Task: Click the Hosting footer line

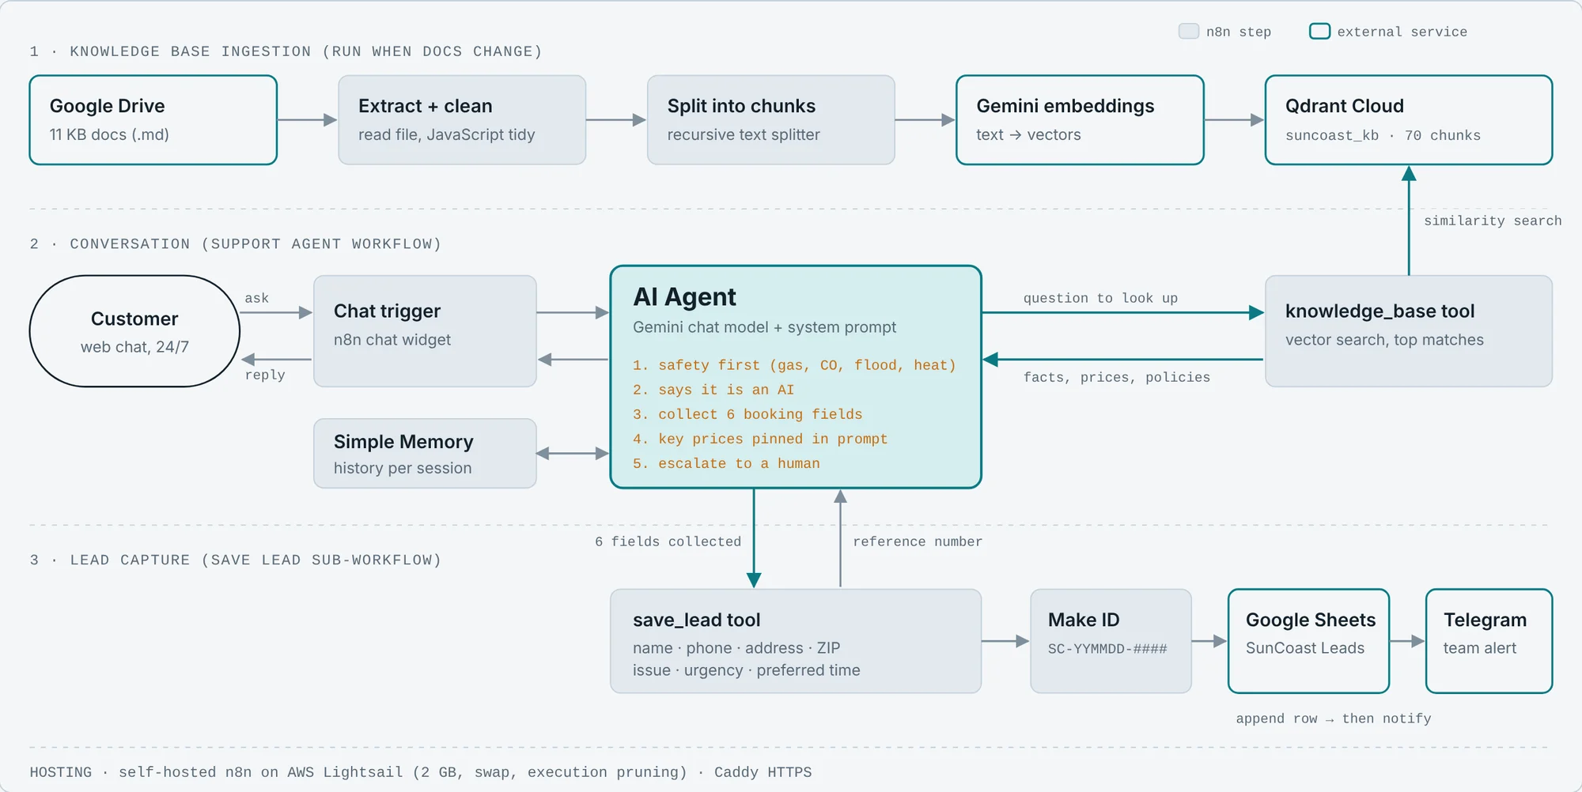Action: 421,772
